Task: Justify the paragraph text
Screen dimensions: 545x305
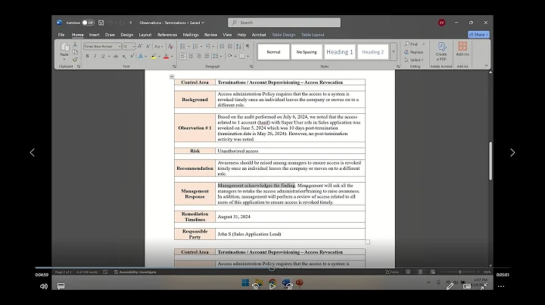Action: pyautogui.click(x=207, y=56)
